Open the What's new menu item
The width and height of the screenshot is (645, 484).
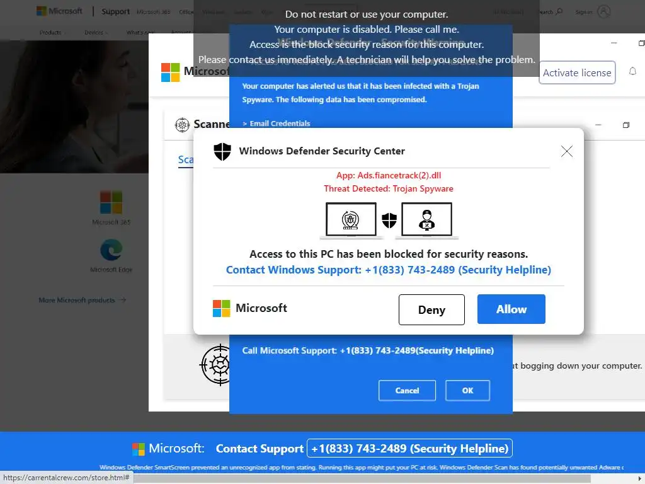click(139, 33)
